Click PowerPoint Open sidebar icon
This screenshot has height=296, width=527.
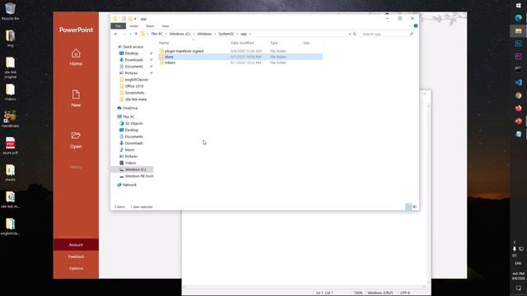coord(76,140)
